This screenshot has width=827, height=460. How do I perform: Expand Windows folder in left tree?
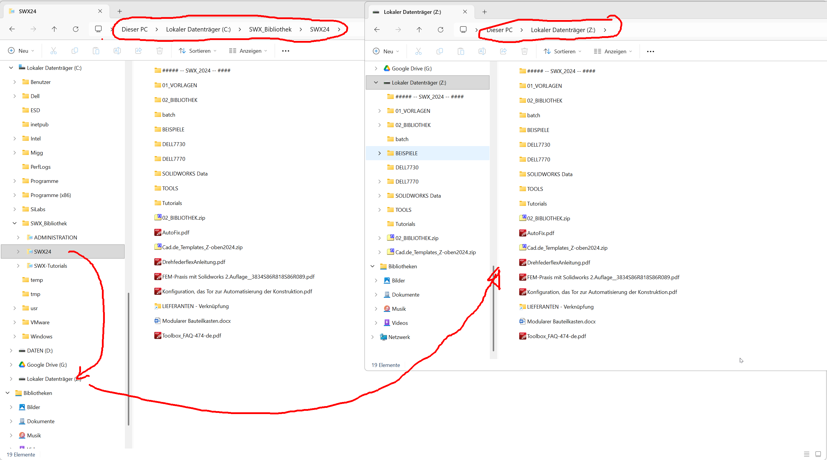tap(14, 336)
